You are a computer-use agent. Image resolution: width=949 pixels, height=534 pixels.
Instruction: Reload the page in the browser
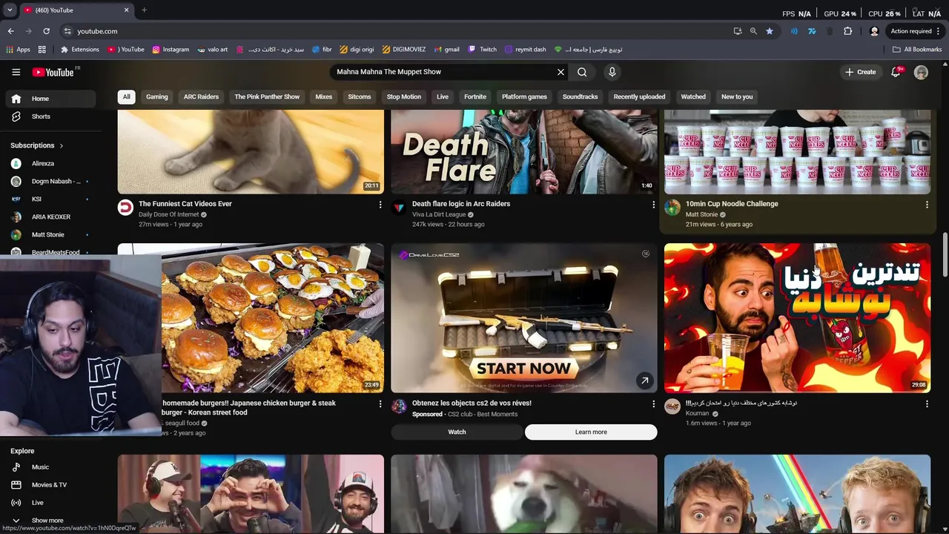46,31
